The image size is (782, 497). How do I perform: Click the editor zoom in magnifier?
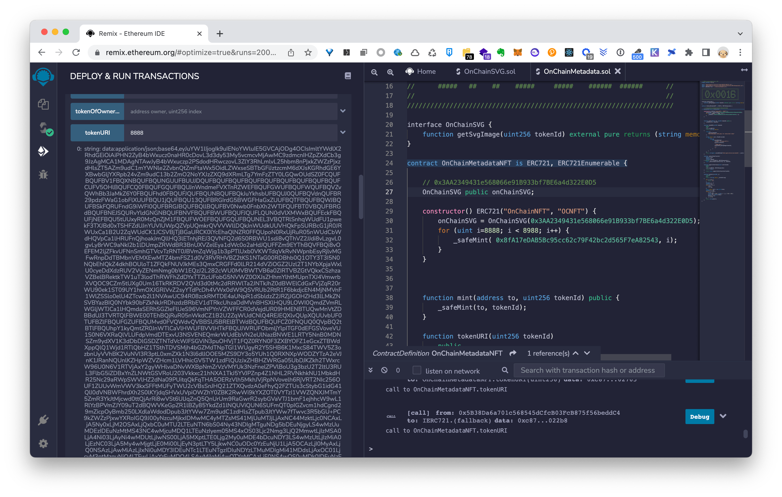pyautogui.click(x=390, y=72)
